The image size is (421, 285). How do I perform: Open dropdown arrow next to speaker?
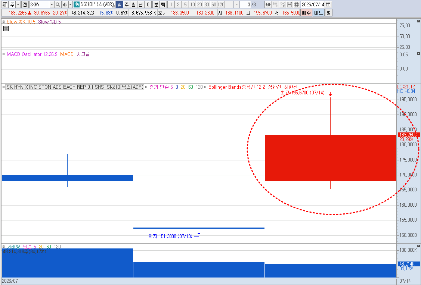(x=70, y=4)
